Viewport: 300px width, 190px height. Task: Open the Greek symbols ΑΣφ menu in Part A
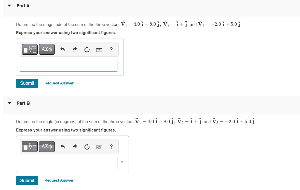47,49
